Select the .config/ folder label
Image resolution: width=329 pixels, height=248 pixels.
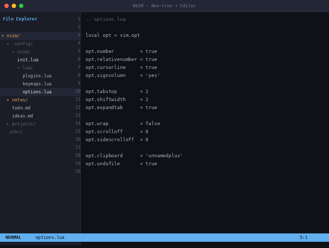coord(22,44)
